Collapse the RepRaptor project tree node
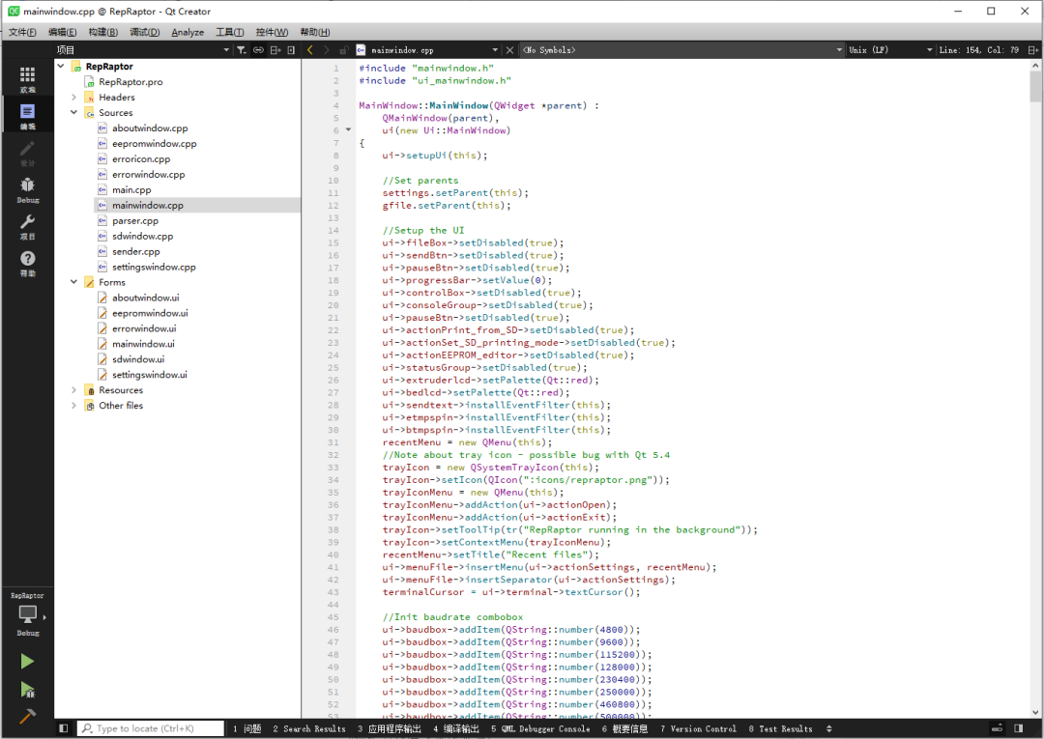 coord(61,66)
